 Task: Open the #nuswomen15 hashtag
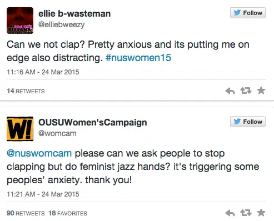(x=138, y=58)
